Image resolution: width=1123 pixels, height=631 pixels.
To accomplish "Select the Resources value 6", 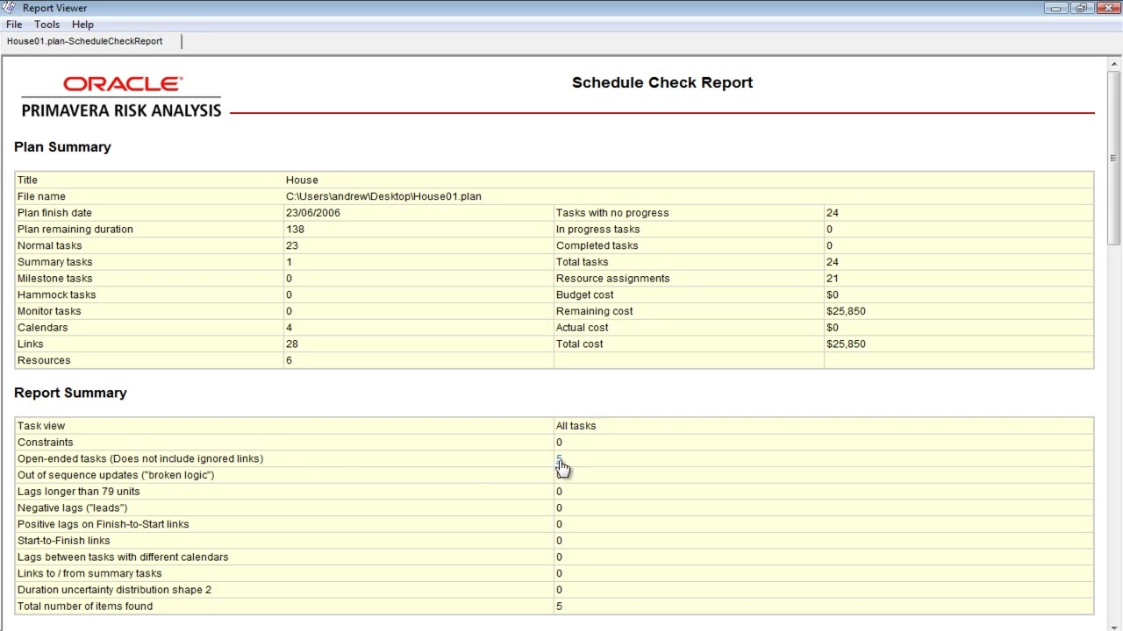I will click(x=289, y=360).
